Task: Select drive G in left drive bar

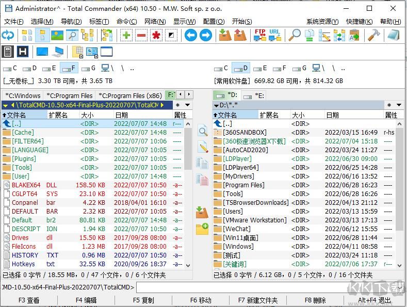Action: 88,68
